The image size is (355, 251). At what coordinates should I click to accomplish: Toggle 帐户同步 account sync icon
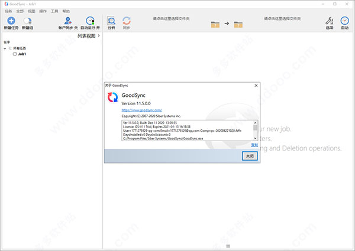point(68,21)
